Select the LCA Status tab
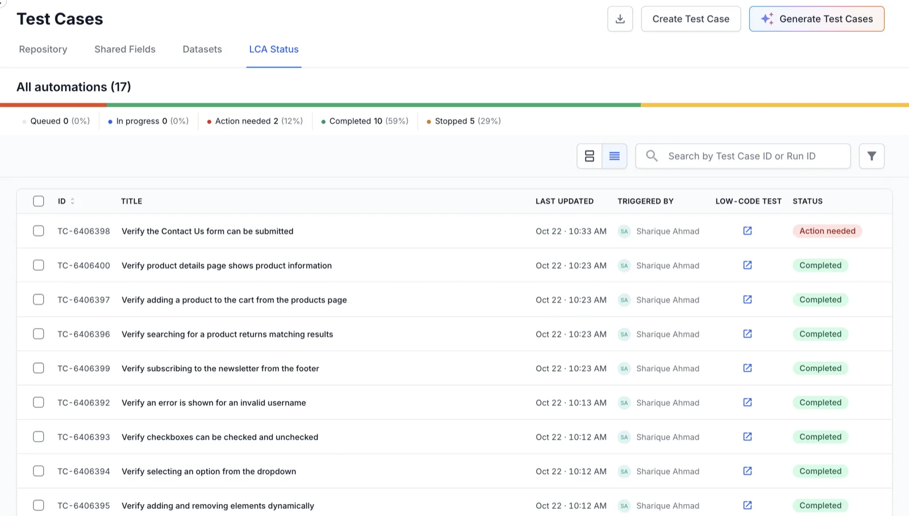 tap(274, 49)
